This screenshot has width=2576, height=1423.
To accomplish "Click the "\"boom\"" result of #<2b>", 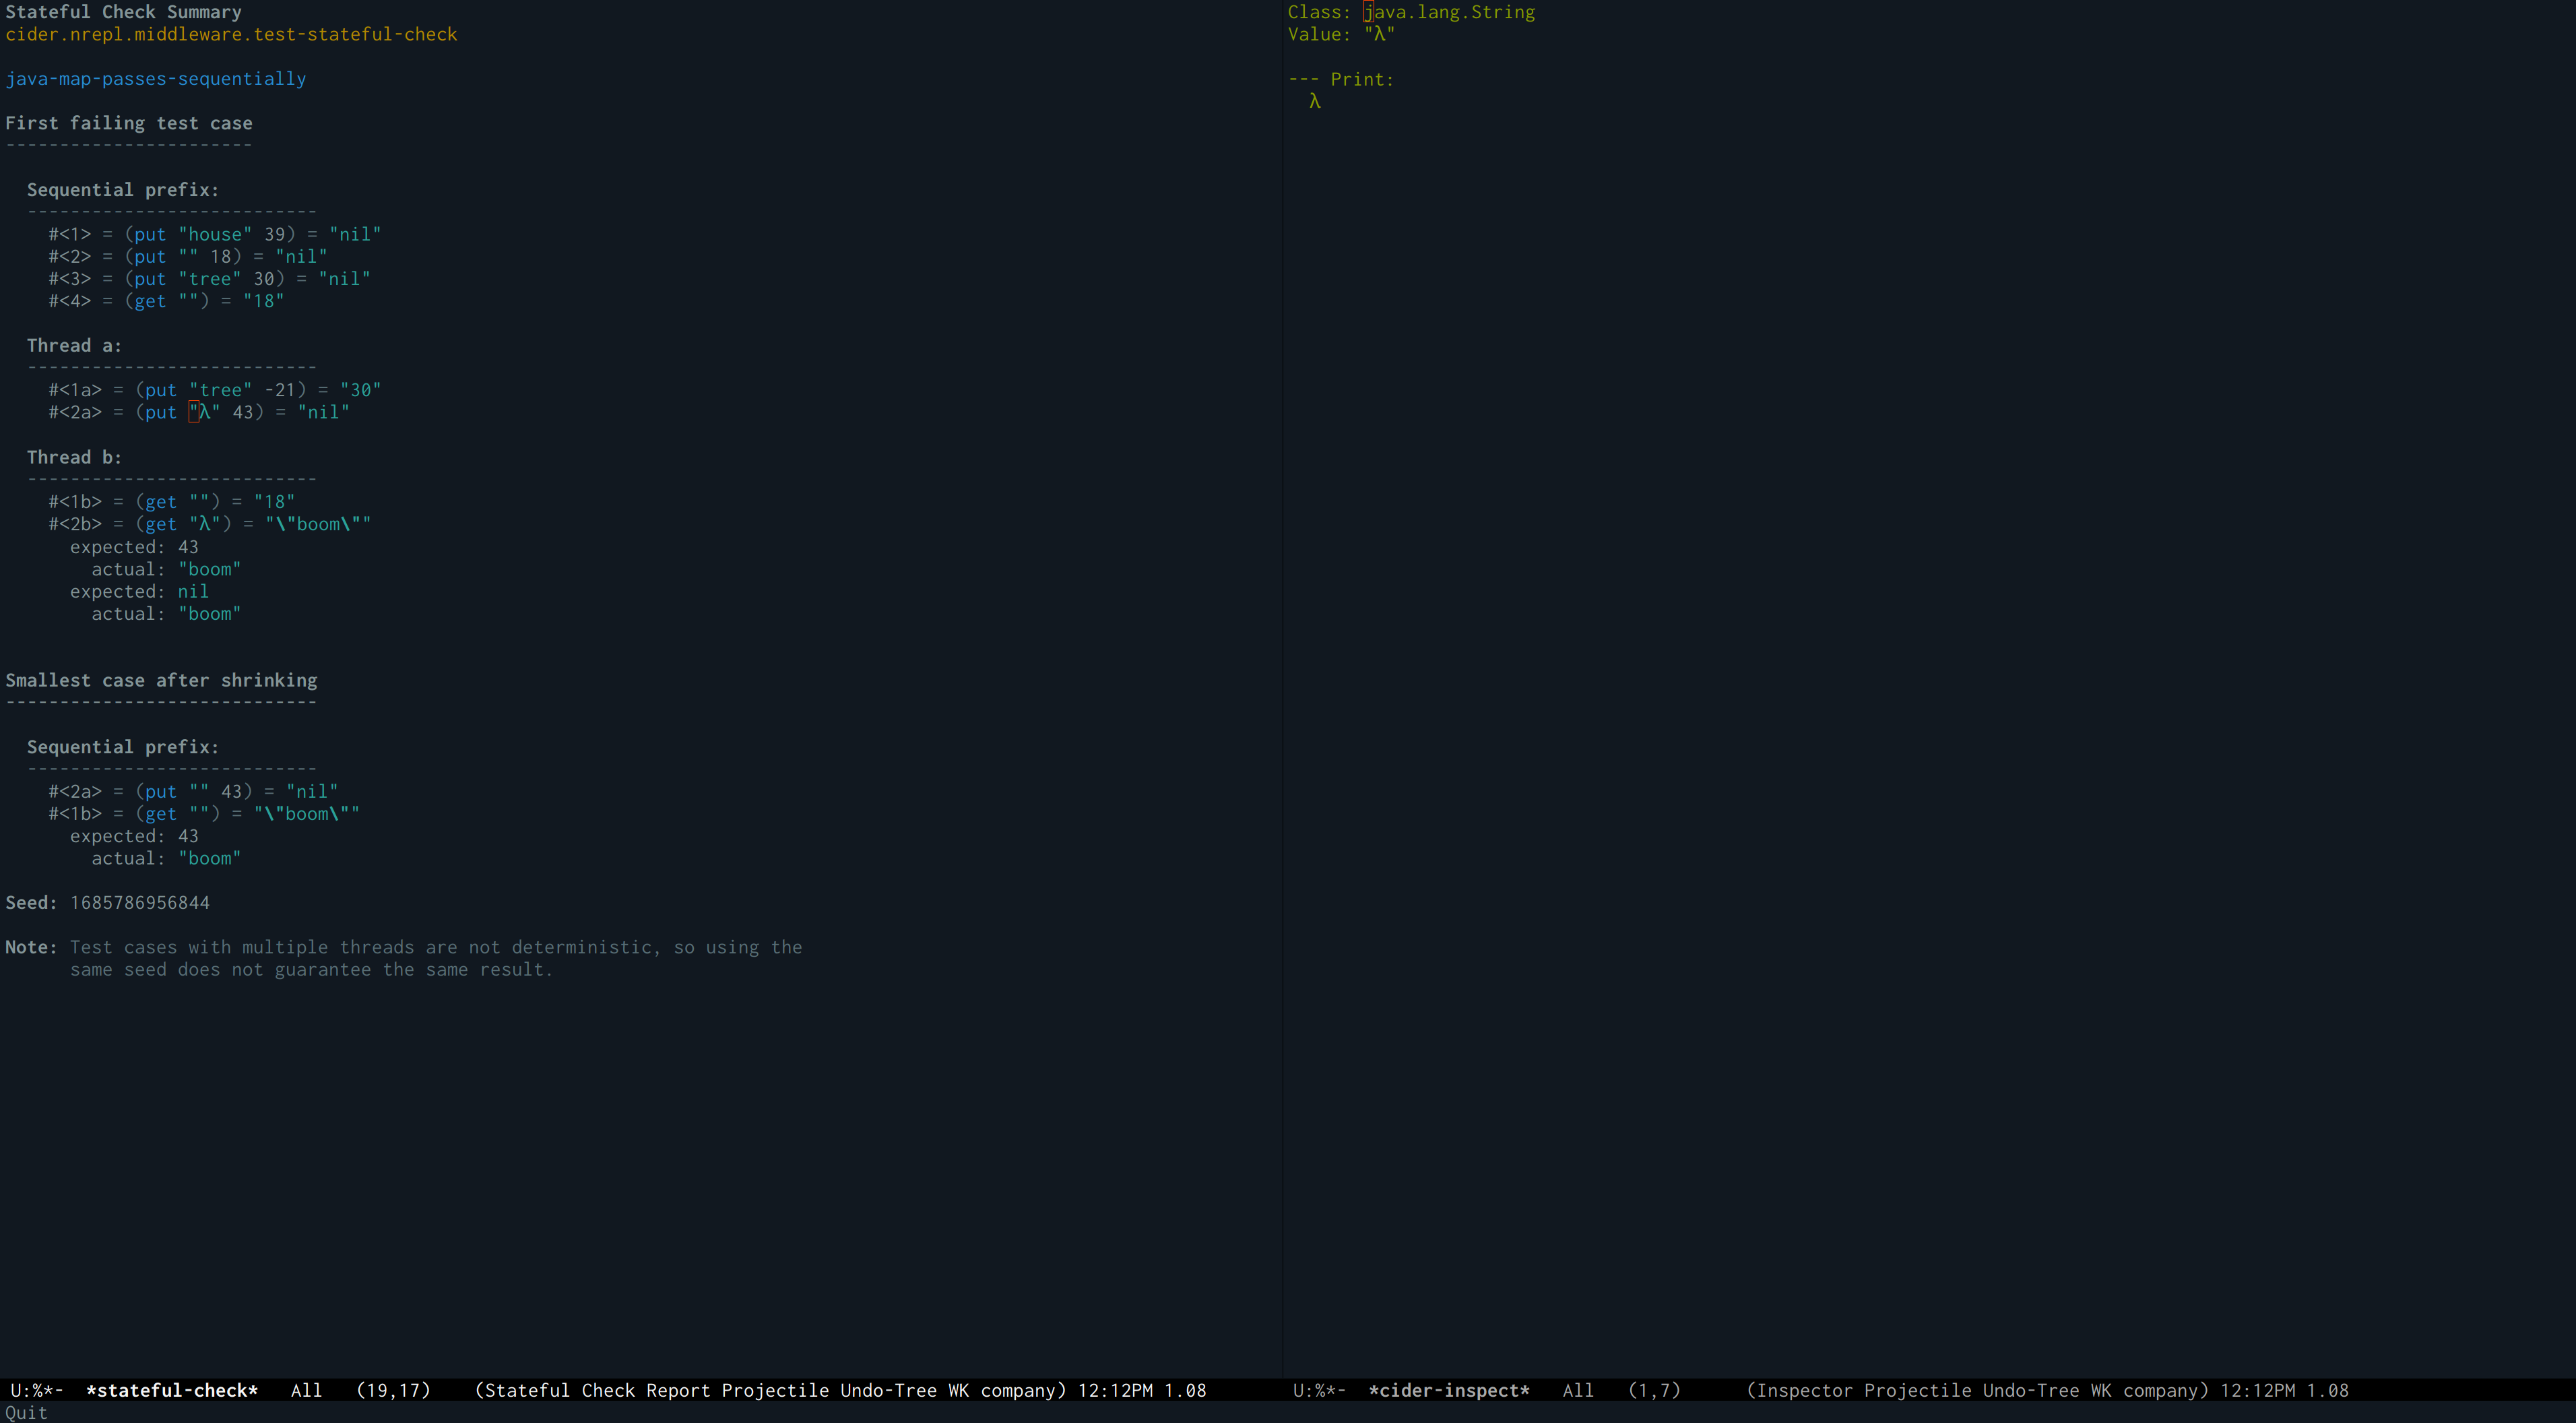I will (x=317, y=524).
